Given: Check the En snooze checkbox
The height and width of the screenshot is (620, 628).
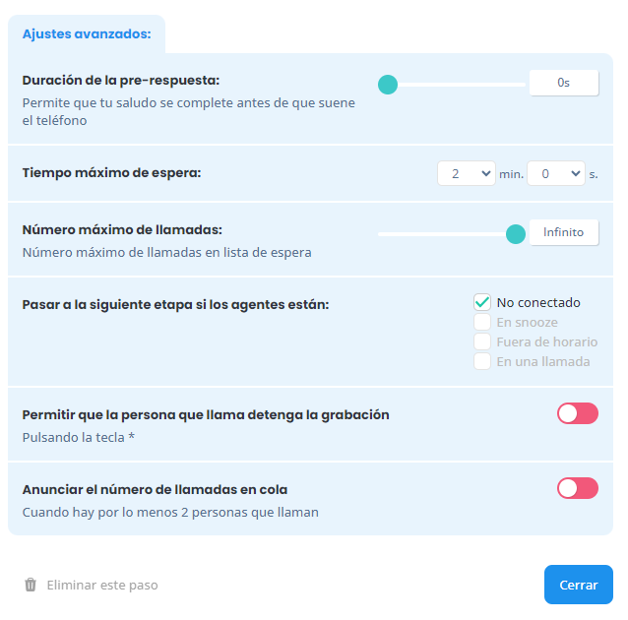Looking at the screenshot, I should 481,322.
